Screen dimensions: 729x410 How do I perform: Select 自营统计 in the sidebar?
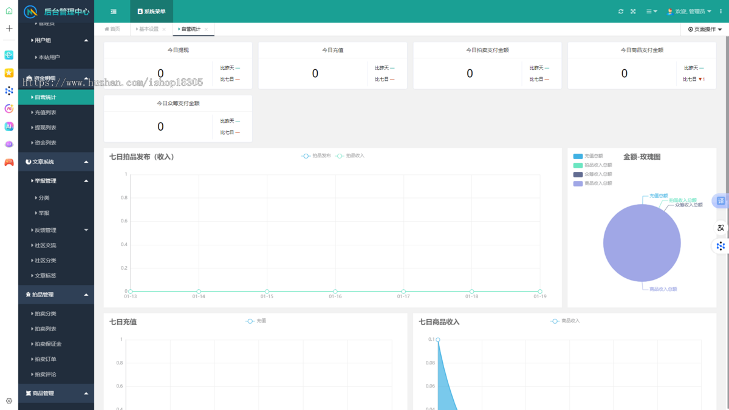[x=56, y=97]
